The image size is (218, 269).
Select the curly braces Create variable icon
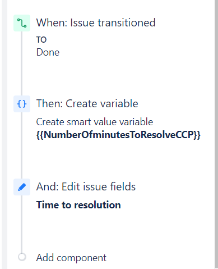[22, 104]
